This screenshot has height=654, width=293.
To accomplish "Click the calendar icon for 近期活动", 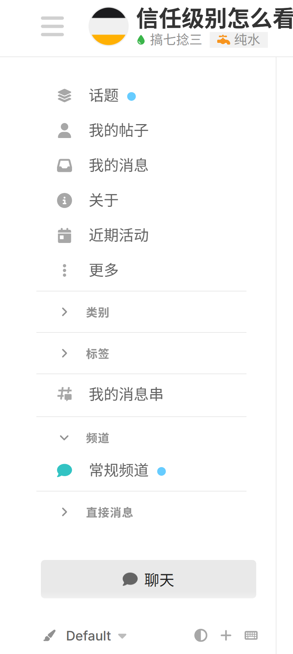I will click(x=65, y=235).
